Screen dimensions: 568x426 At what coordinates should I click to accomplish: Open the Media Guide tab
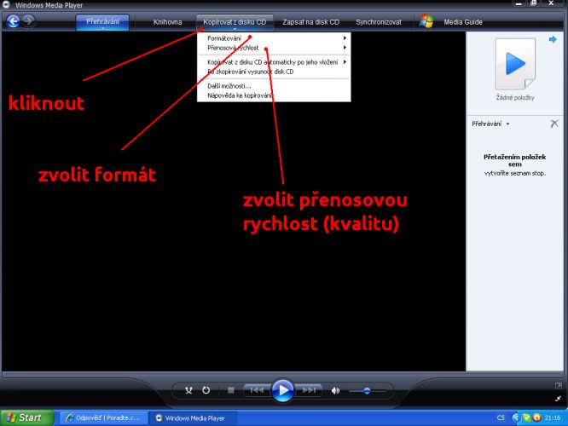(463, 22)
